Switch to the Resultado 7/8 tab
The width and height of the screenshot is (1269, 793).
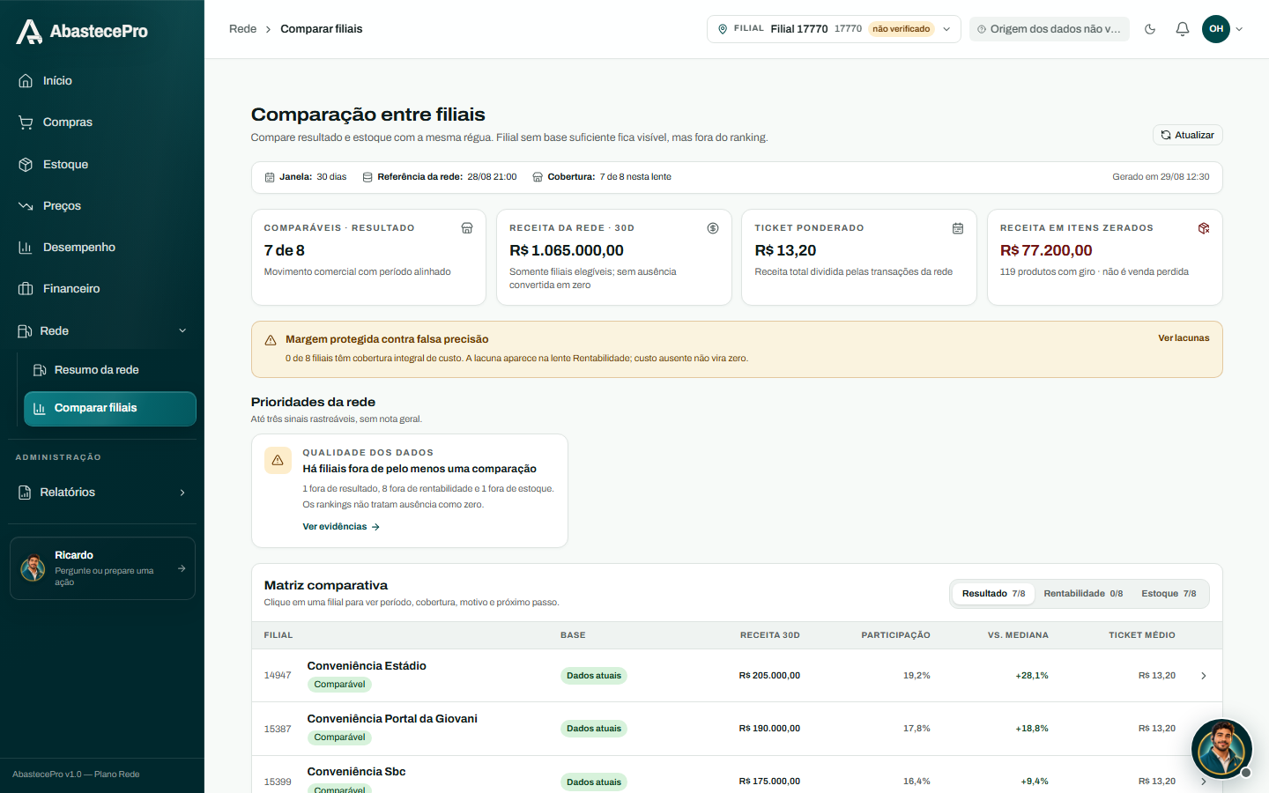(993, 594)
